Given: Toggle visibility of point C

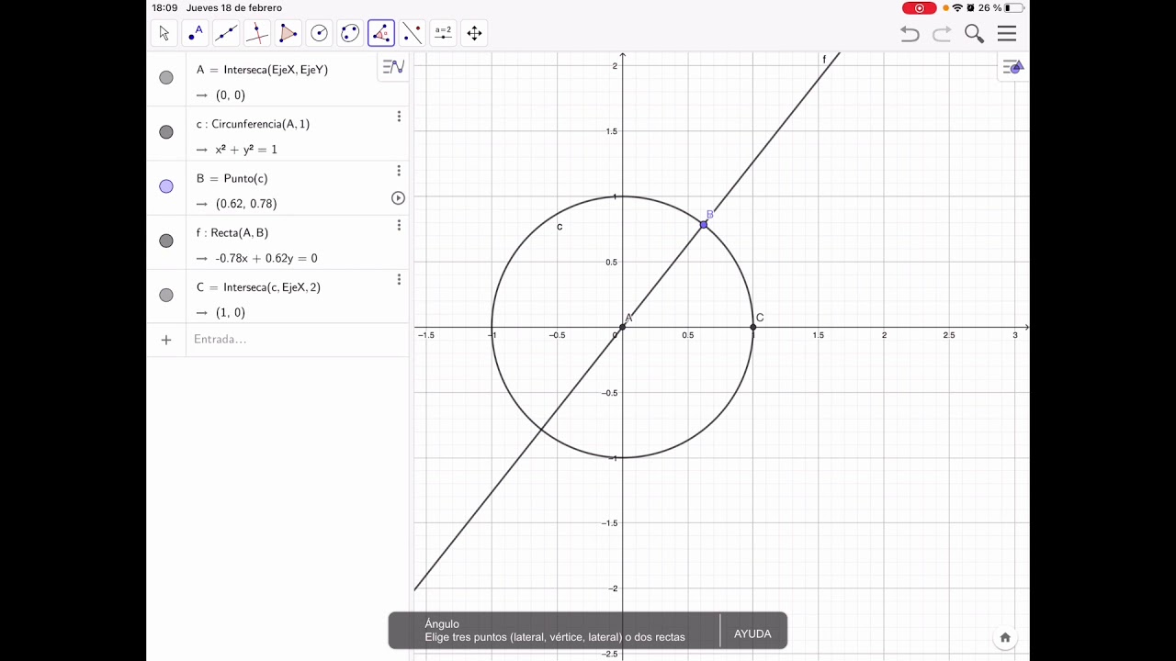Looking at the screenshot, I should [166, 296].
